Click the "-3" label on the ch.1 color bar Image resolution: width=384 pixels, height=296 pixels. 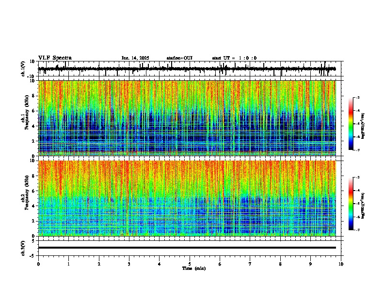357,97
